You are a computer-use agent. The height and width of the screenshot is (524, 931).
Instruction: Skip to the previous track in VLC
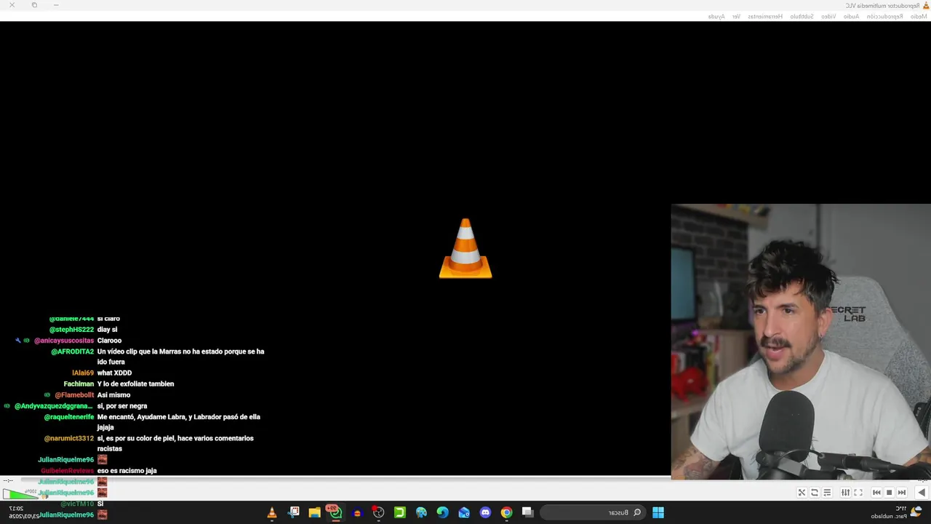tap(902, 493)
